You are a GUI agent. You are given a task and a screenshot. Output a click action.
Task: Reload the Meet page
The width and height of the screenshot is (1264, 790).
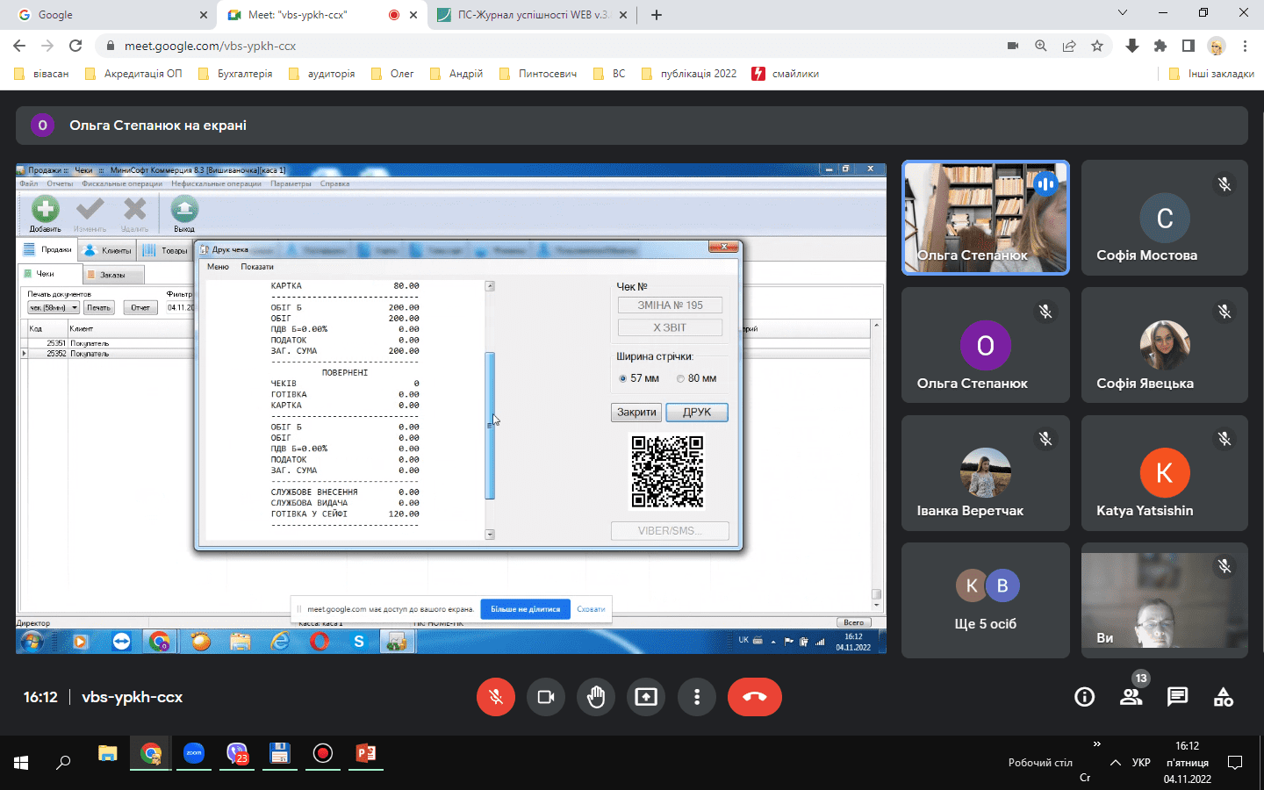tap(75, 46)
